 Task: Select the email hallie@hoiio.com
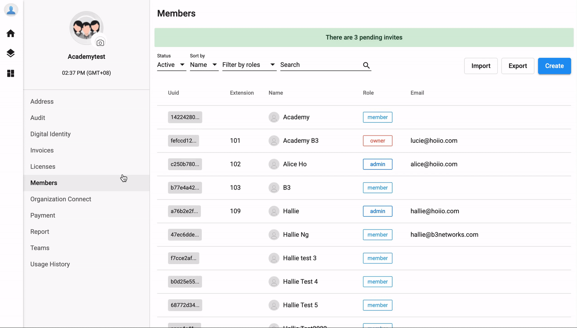pos(435,211)
